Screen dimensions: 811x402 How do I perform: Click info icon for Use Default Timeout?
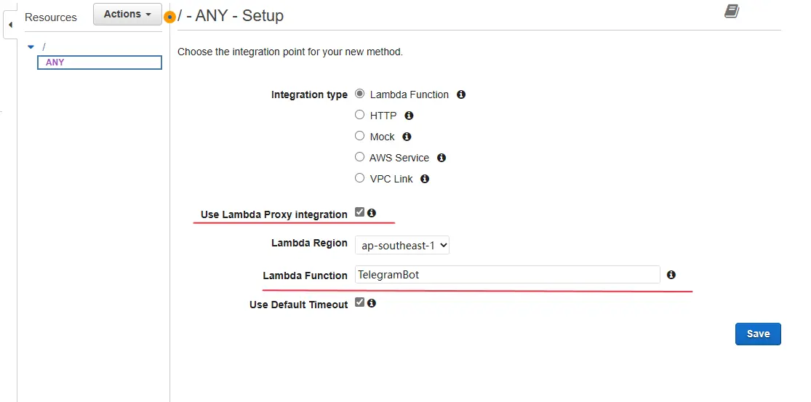(372, 303)
